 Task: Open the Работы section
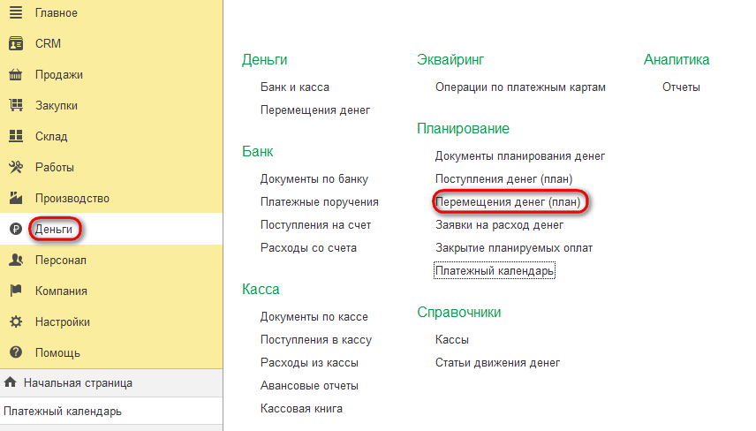point(55,167)
